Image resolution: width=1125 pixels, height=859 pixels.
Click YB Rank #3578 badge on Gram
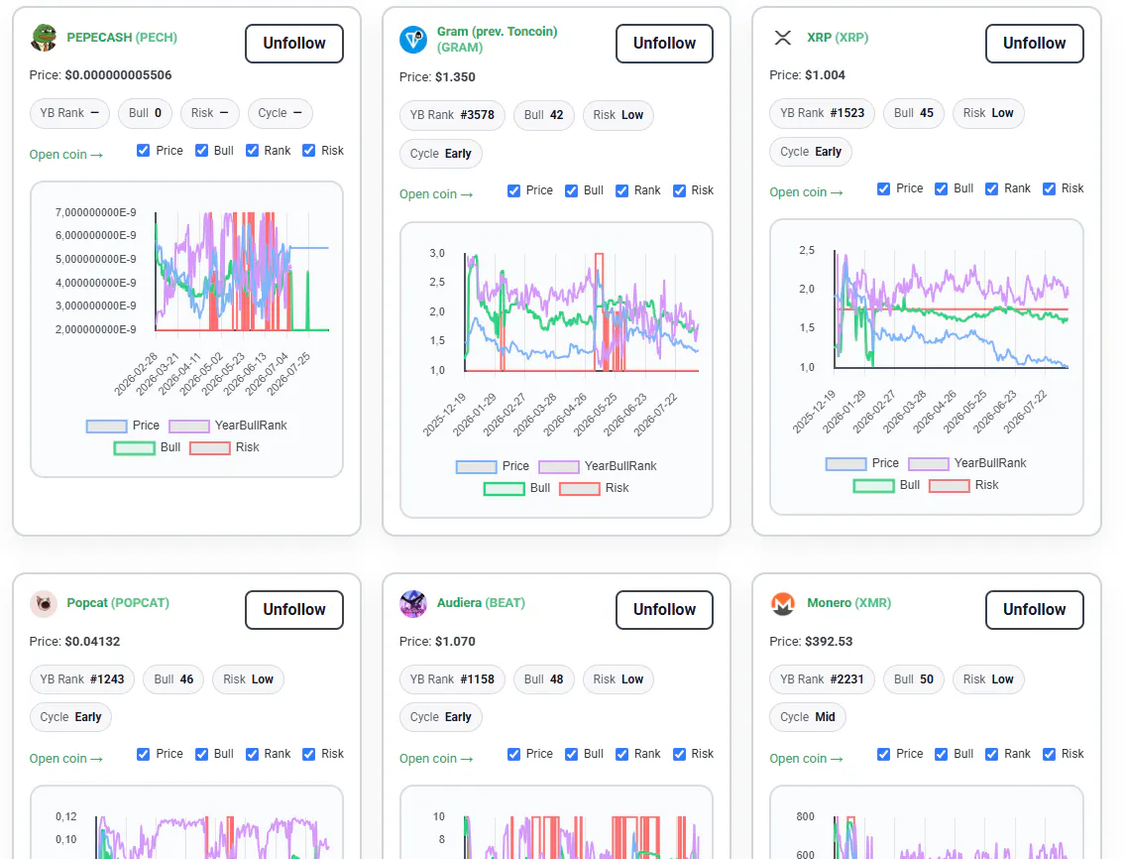(452, 115)
